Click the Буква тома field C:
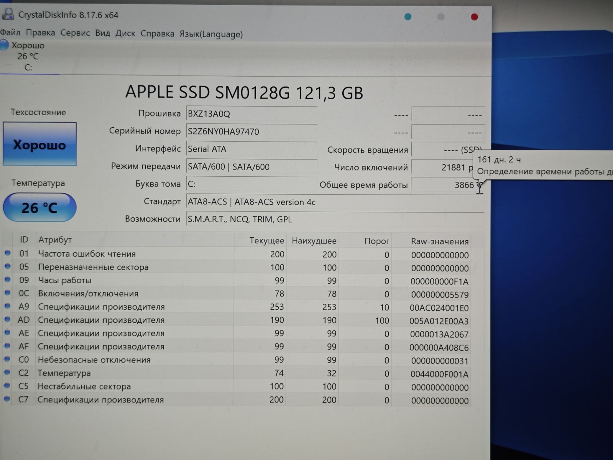This screenshot has width=613, height=460. point(251,184)
